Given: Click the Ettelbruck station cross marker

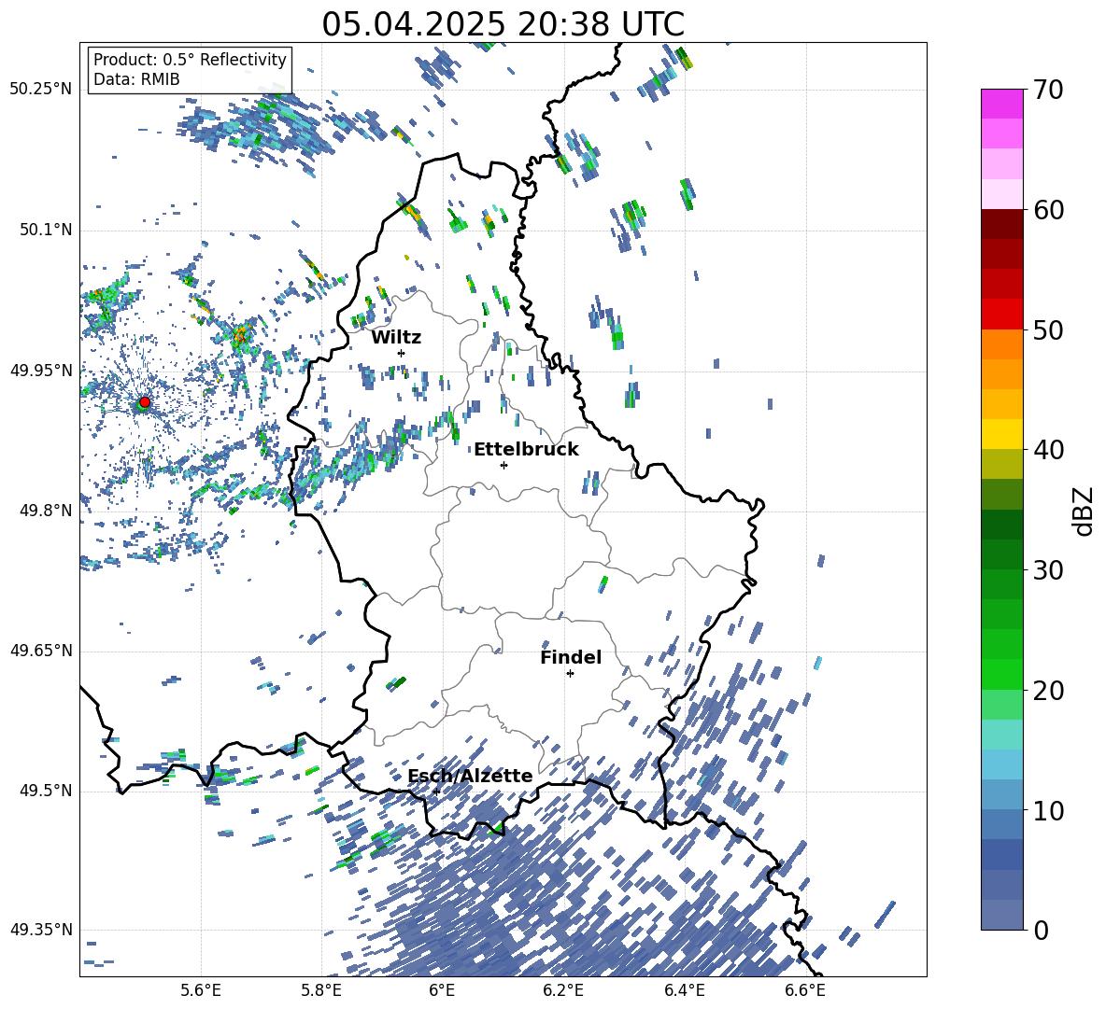Looking at the screenshot, I should (x=503, y=465).
